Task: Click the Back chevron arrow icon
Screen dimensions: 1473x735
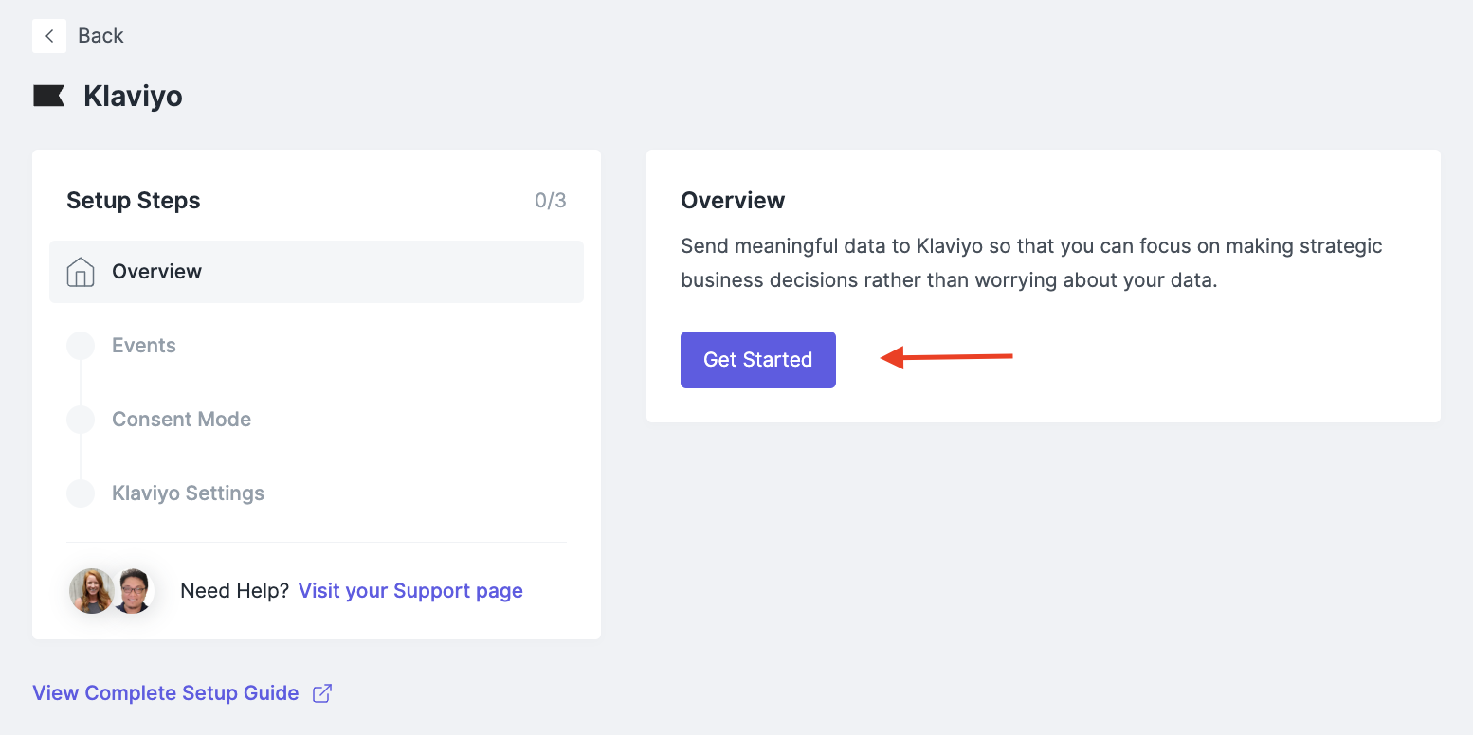Action: pyautogui.click(x=49, y=36)
